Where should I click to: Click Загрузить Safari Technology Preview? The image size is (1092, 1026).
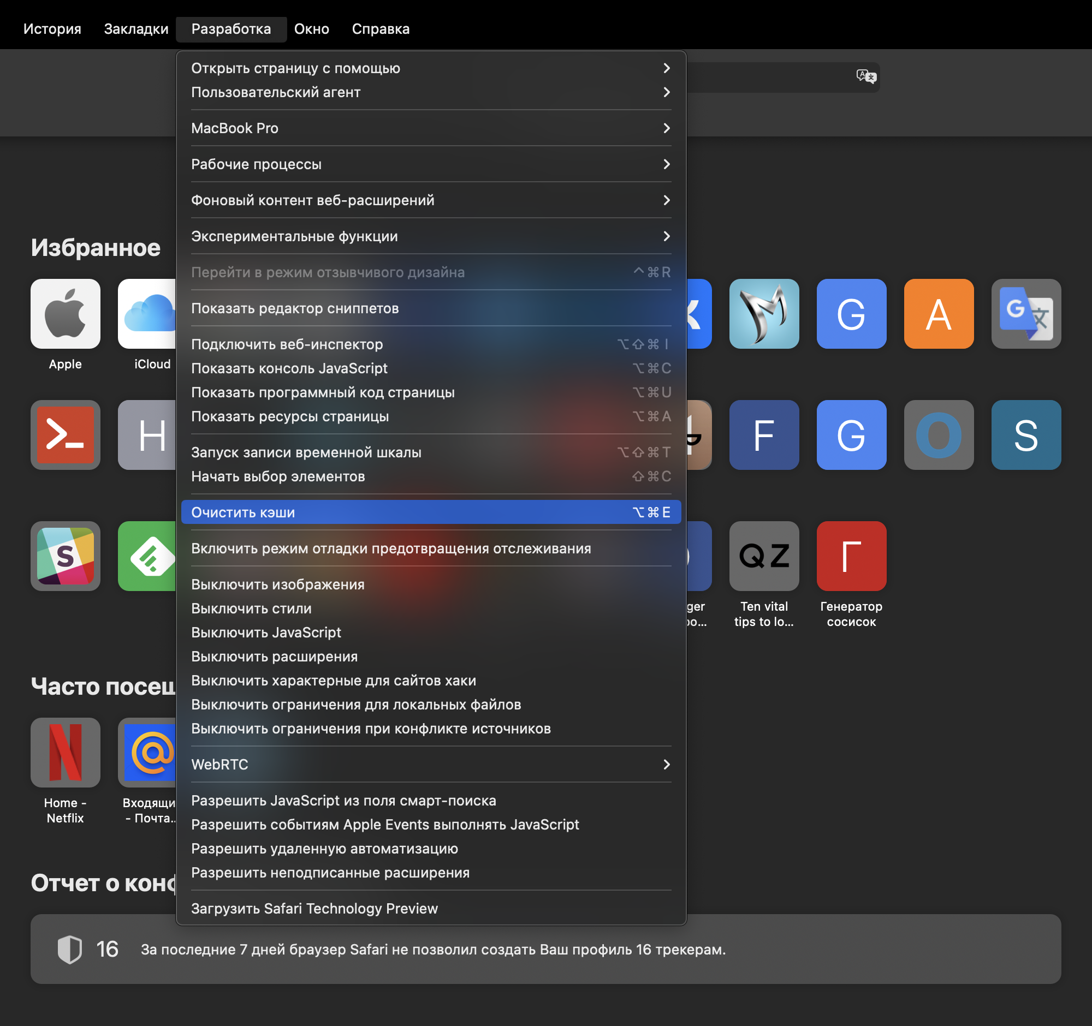431,909
